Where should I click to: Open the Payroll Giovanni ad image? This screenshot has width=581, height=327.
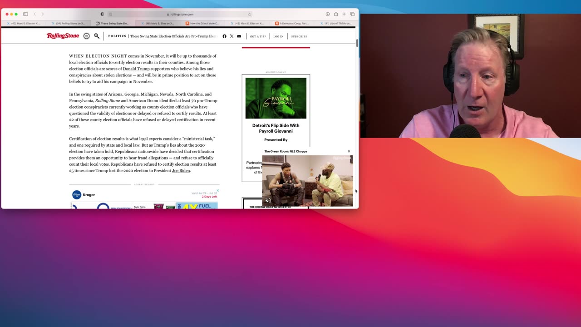pyautogui.click(x=276, y=98)
